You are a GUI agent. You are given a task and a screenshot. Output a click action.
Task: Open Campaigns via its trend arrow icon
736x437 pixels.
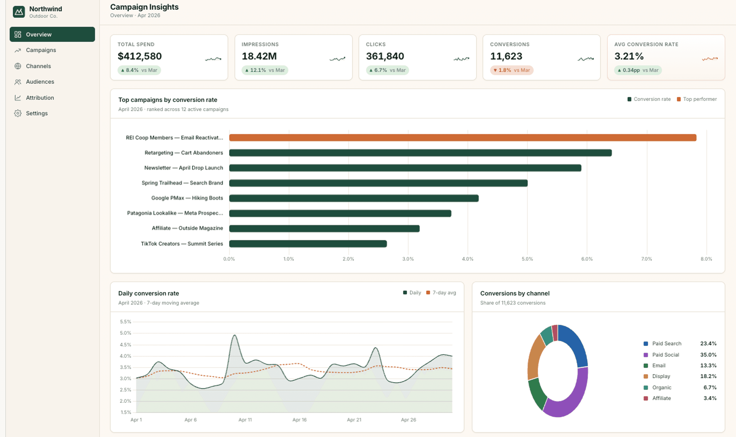pyautogui.click(x=18, y=50)
